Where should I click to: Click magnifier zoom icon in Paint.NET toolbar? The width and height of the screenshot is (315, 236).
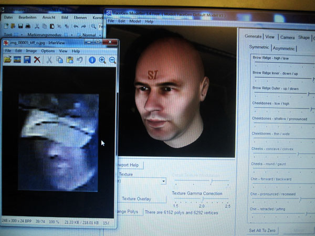pyautogui.click(x=93, y=26)
